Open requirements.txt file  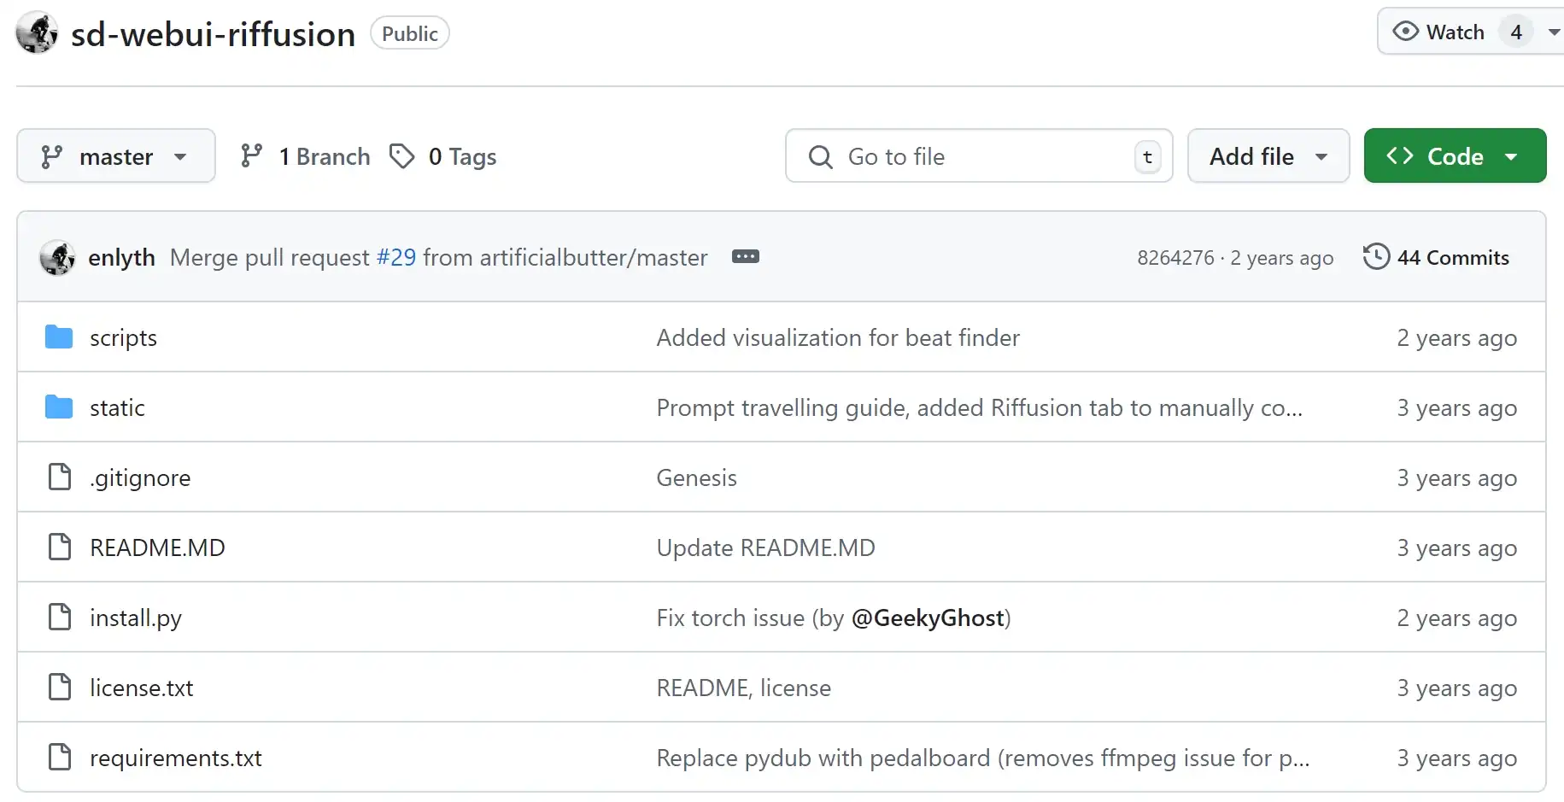coord(176,758)
